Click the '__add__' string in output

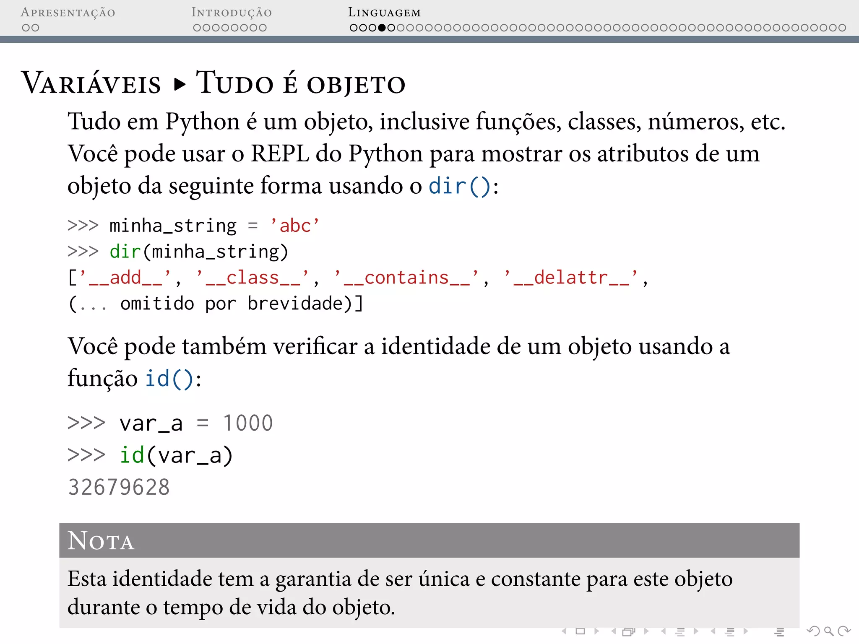coord(125,278)
